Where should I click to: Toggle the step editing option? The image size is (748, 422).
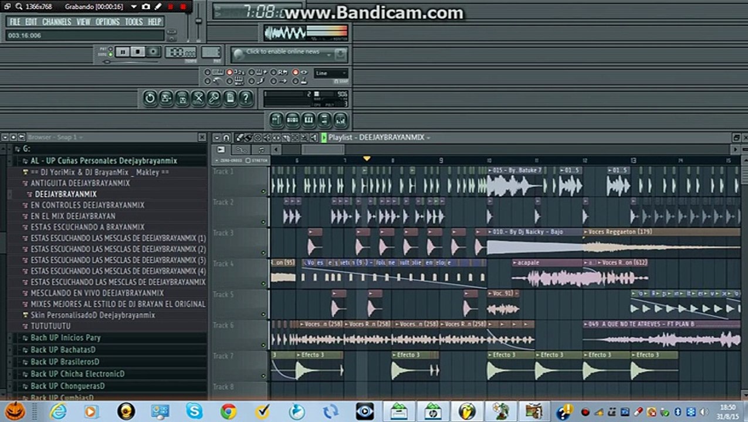(273, 81)
